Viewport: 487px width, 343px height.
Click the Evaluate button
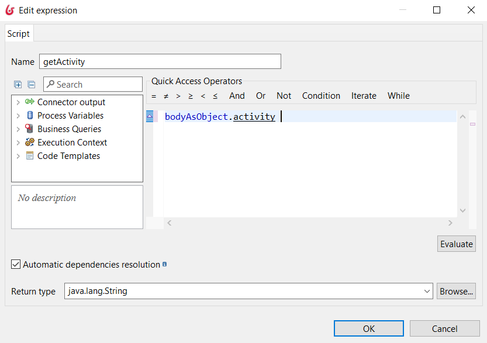tap(456, 244)
